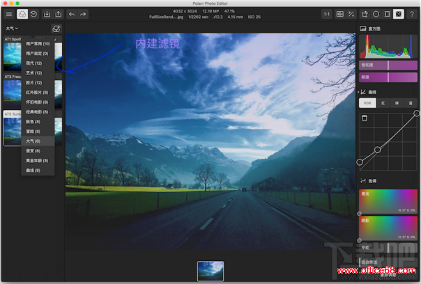The image size is (421, 284).
Task: Choose 衰变 (8) filter category
Action: pyautogui.click(x=38, y=151)
